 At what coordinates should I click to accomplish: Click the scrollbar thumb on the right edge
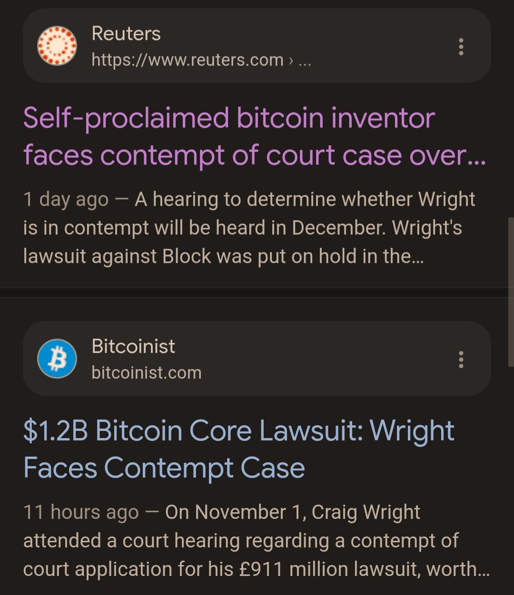511,290
